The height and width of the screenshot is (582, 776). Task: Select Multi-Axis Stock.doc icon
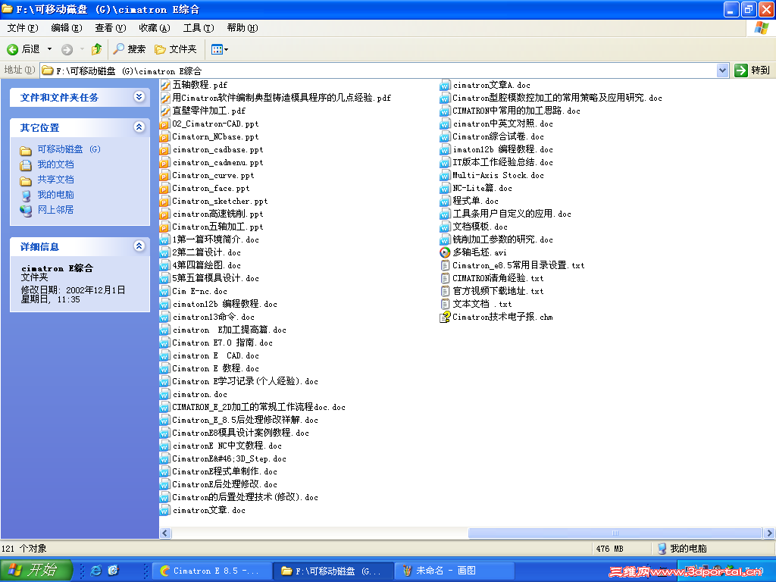[x=445, y=175]
